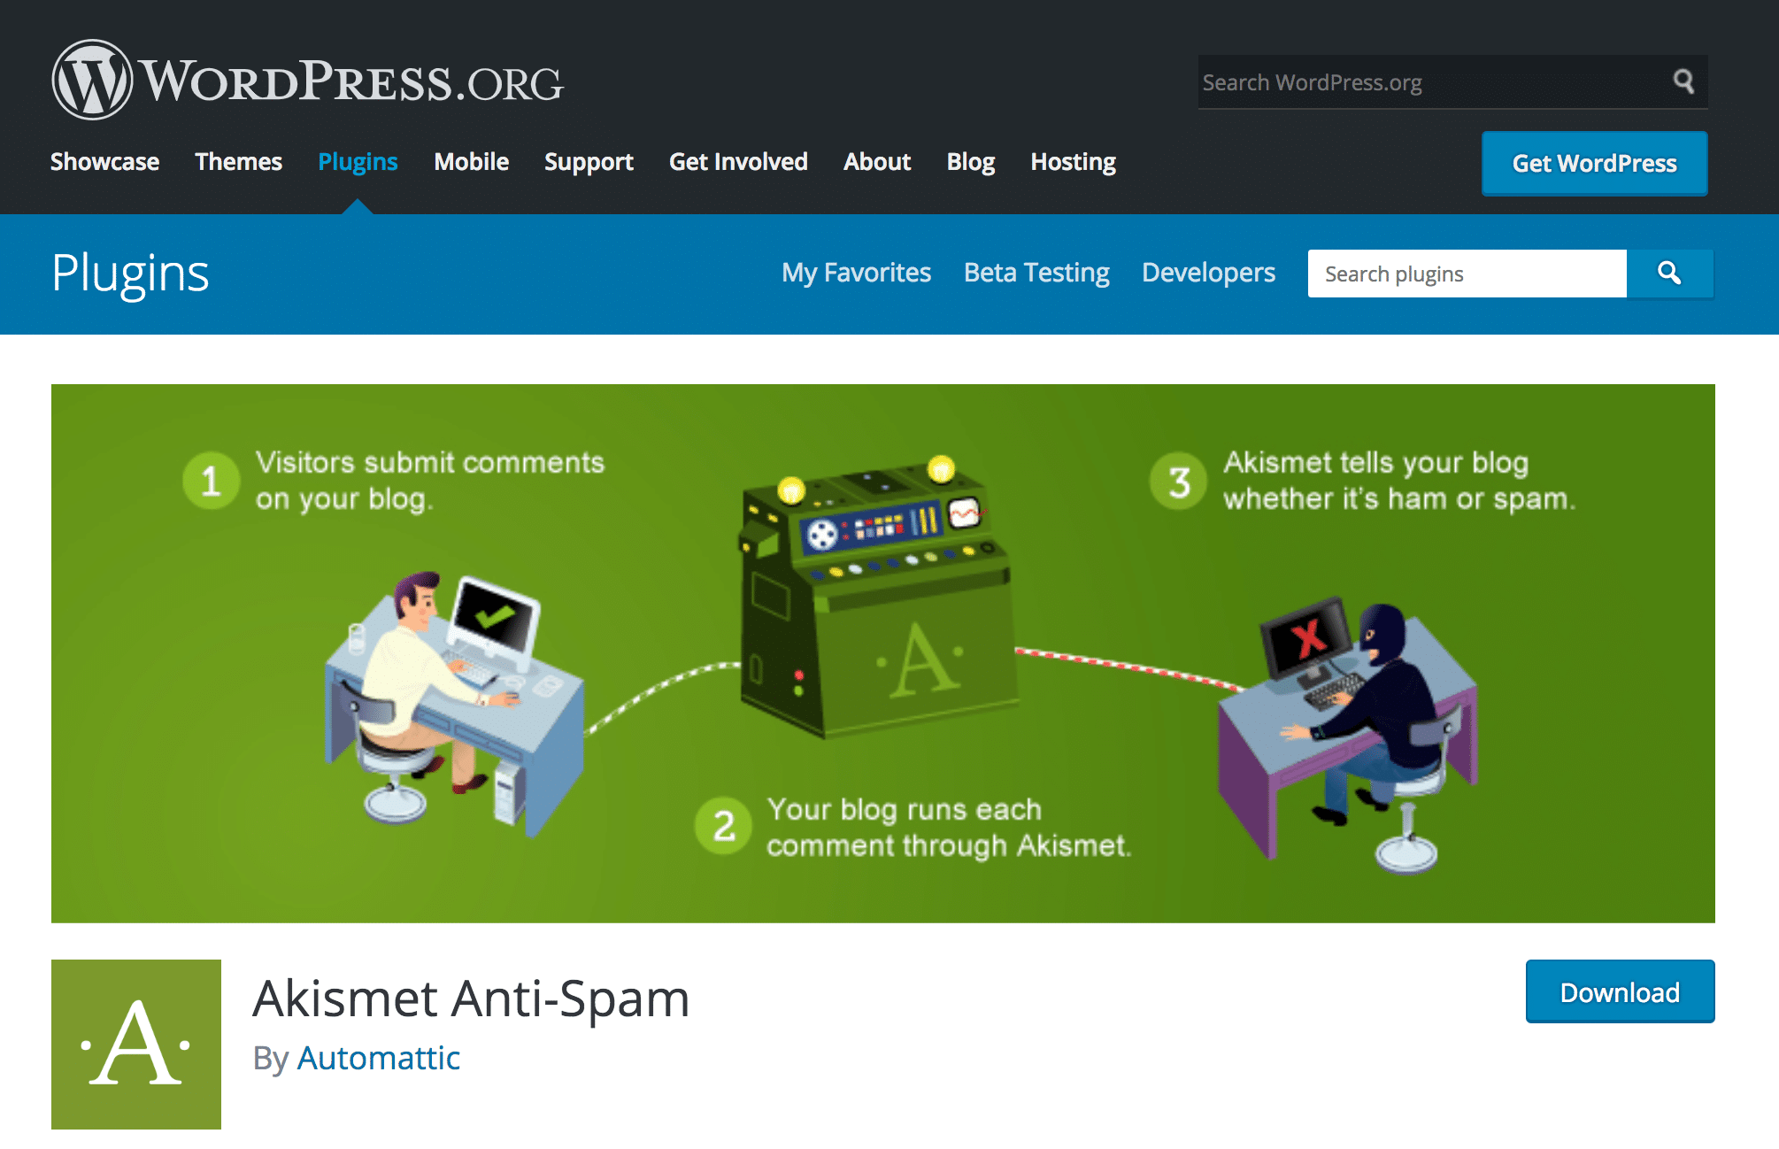Download the Akismet Anti-Spam plugin
Viewport: 1779px width, 1149px height.
(1620, 991)
